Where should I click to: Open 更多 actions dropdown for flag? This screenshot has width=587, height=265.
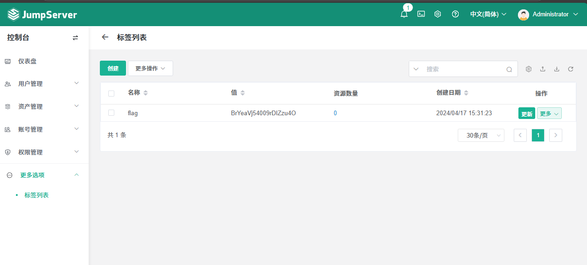pyautogui.click(x=549, y=113)
